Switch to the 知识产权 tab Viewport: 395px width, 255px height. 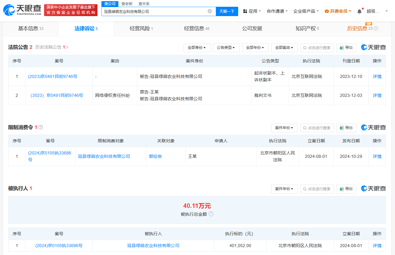tap(307, 29)
